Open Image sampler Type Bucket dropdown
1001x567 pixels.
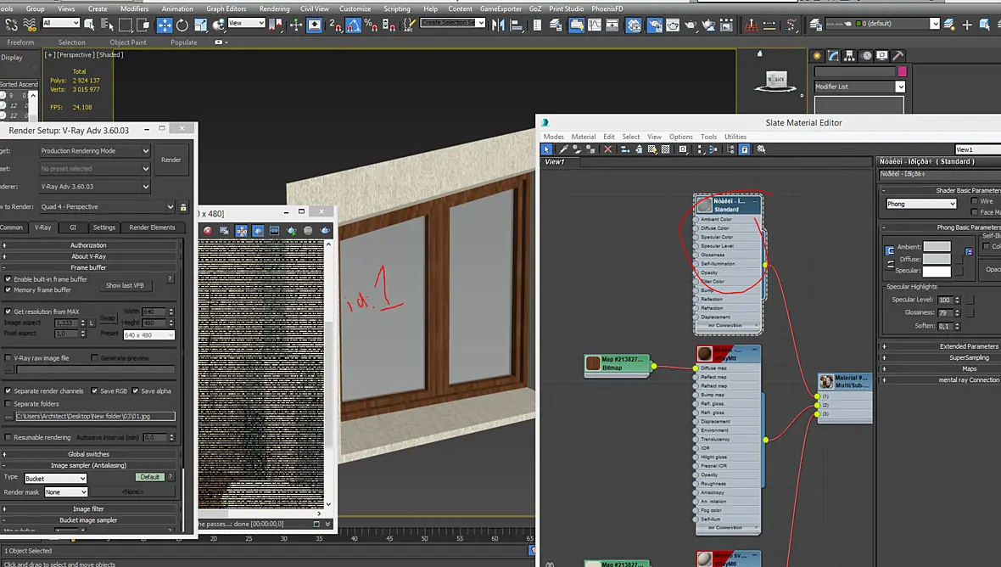55,478
